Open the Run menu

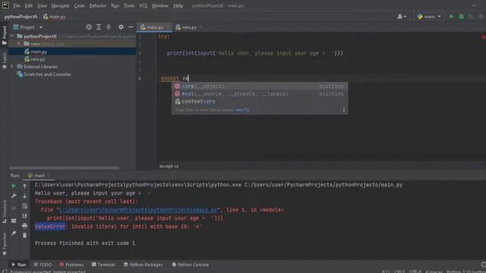coord(115,5)
